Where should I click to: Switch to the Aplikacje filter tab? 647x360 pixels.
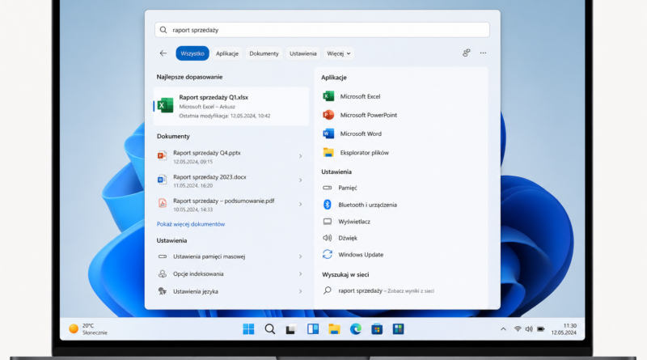coord(227,53)
